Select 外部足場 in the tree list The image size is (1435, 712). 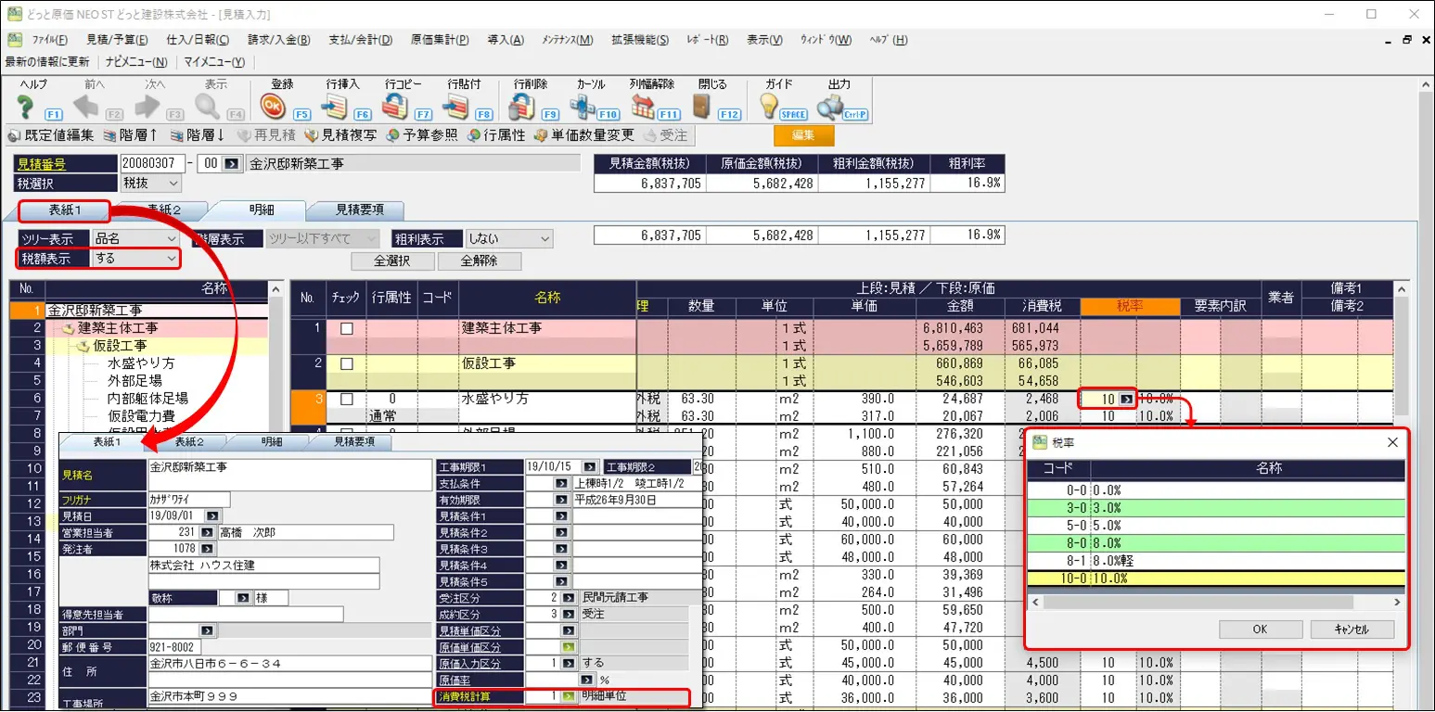(135, 380)
